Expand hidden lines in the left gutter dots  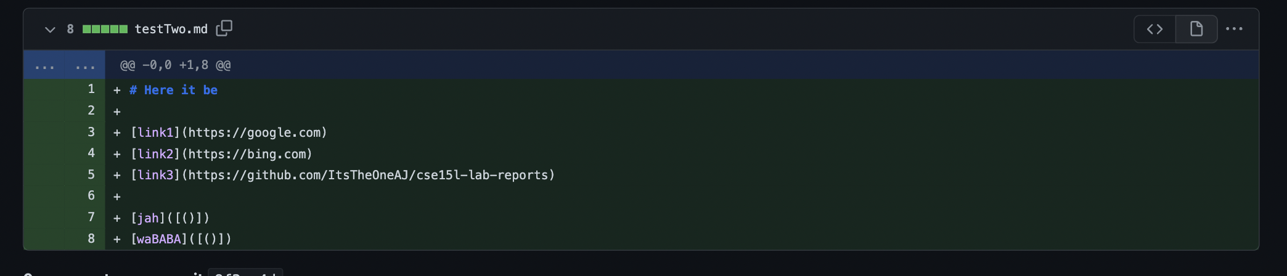[44, 65]
